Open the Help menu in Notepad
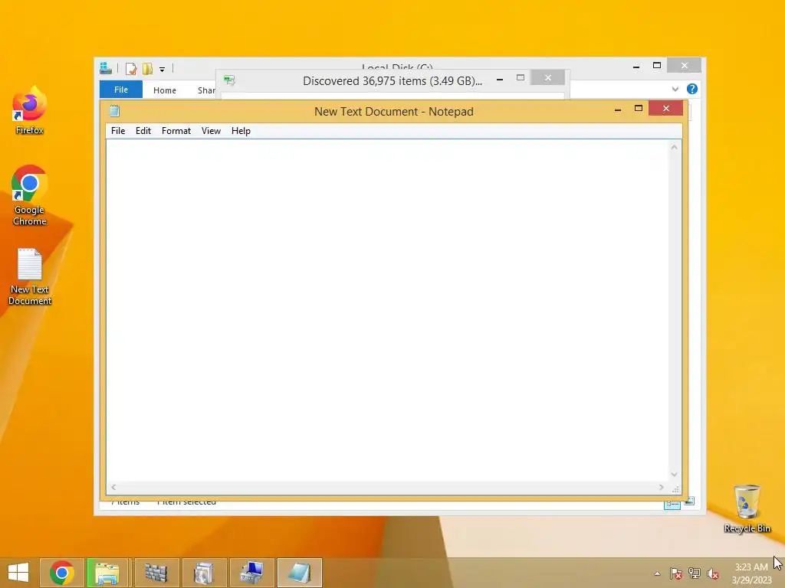This screenshot has width=785, height=588. pos(241,131)
